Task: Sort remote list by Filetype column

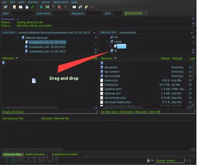Action: [x=177, y=58]
